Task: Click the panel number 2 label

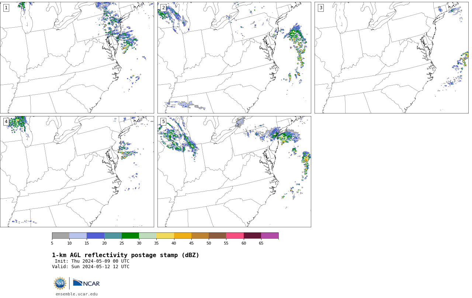Action: (x=163, y=8)
